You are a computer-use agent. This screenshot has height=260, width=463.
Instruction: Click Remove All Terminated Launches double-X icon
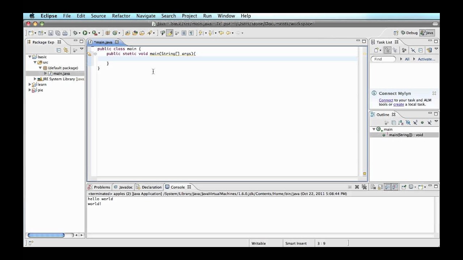(x=364, y=187)
